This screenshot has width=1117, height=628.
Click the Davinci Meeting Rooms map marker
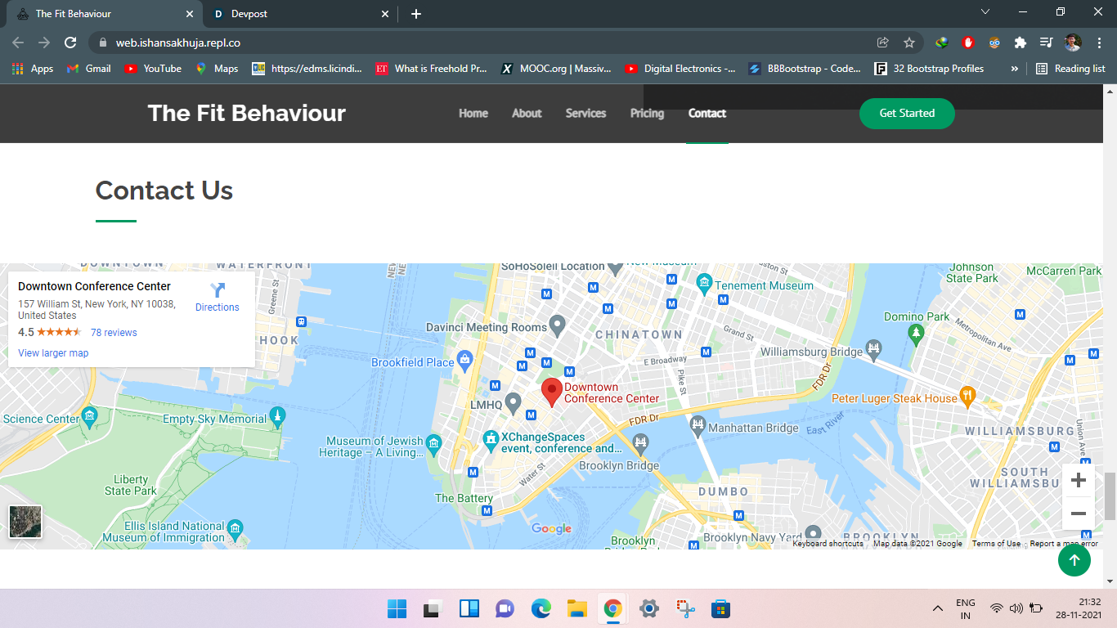click(x=557, y=327)
